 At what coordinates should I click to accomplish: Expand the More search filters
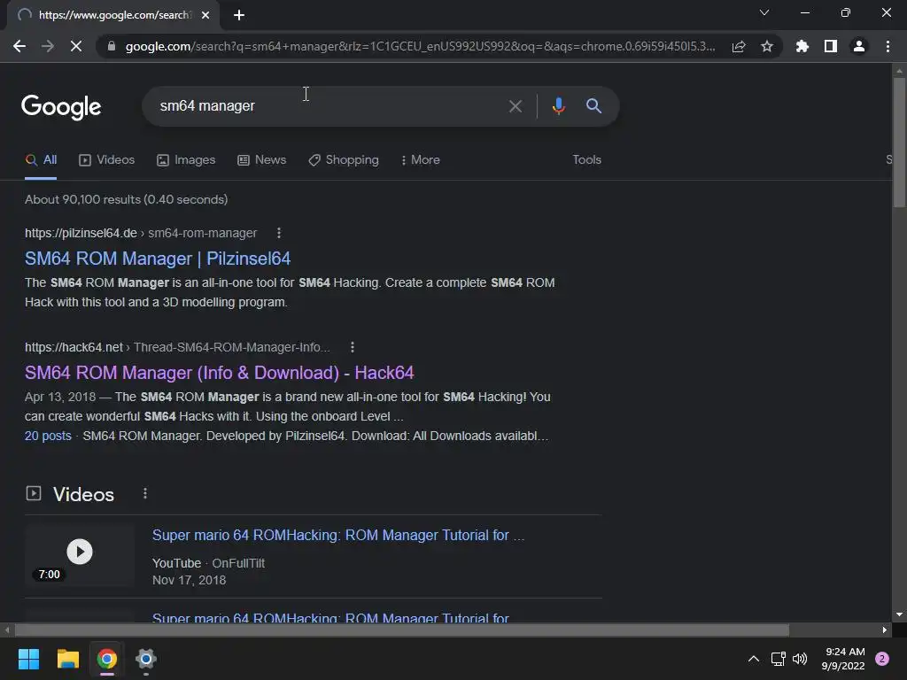(421, 159)
